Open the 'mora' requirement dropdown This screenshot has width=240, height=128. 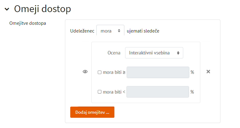(x=110, y=31)
